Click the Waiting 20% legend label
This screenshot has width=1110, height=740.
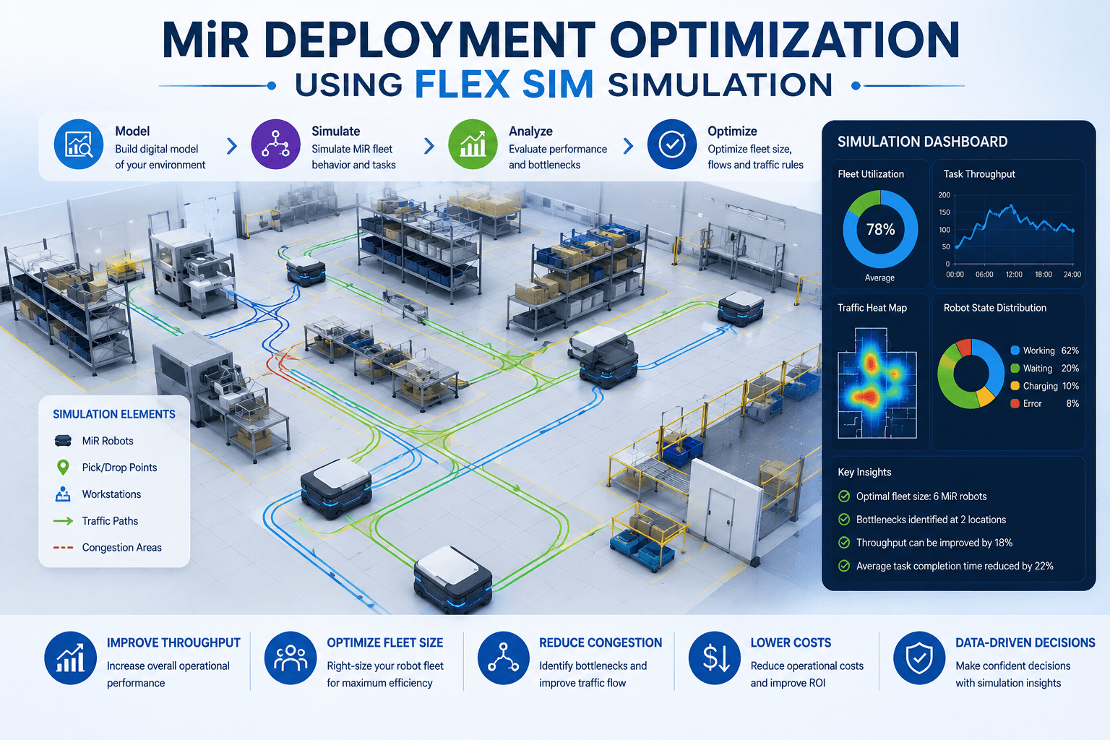(1051, 369)
